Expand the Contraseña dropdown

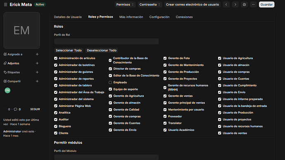[150, 5]
